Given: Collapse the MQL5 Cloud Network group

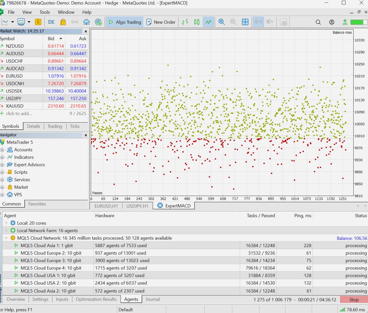Looking at the screenshot, I should point(6,238).
